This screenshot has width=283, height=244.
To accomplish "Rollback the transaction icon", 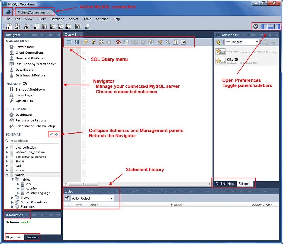I will point(143,42).
